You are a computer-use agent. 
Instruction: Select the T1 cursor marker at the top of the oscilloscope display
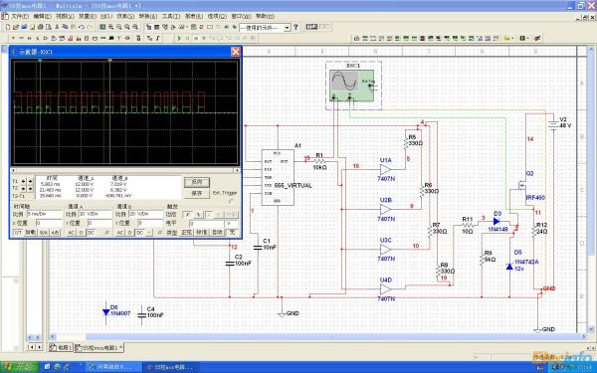40,61
